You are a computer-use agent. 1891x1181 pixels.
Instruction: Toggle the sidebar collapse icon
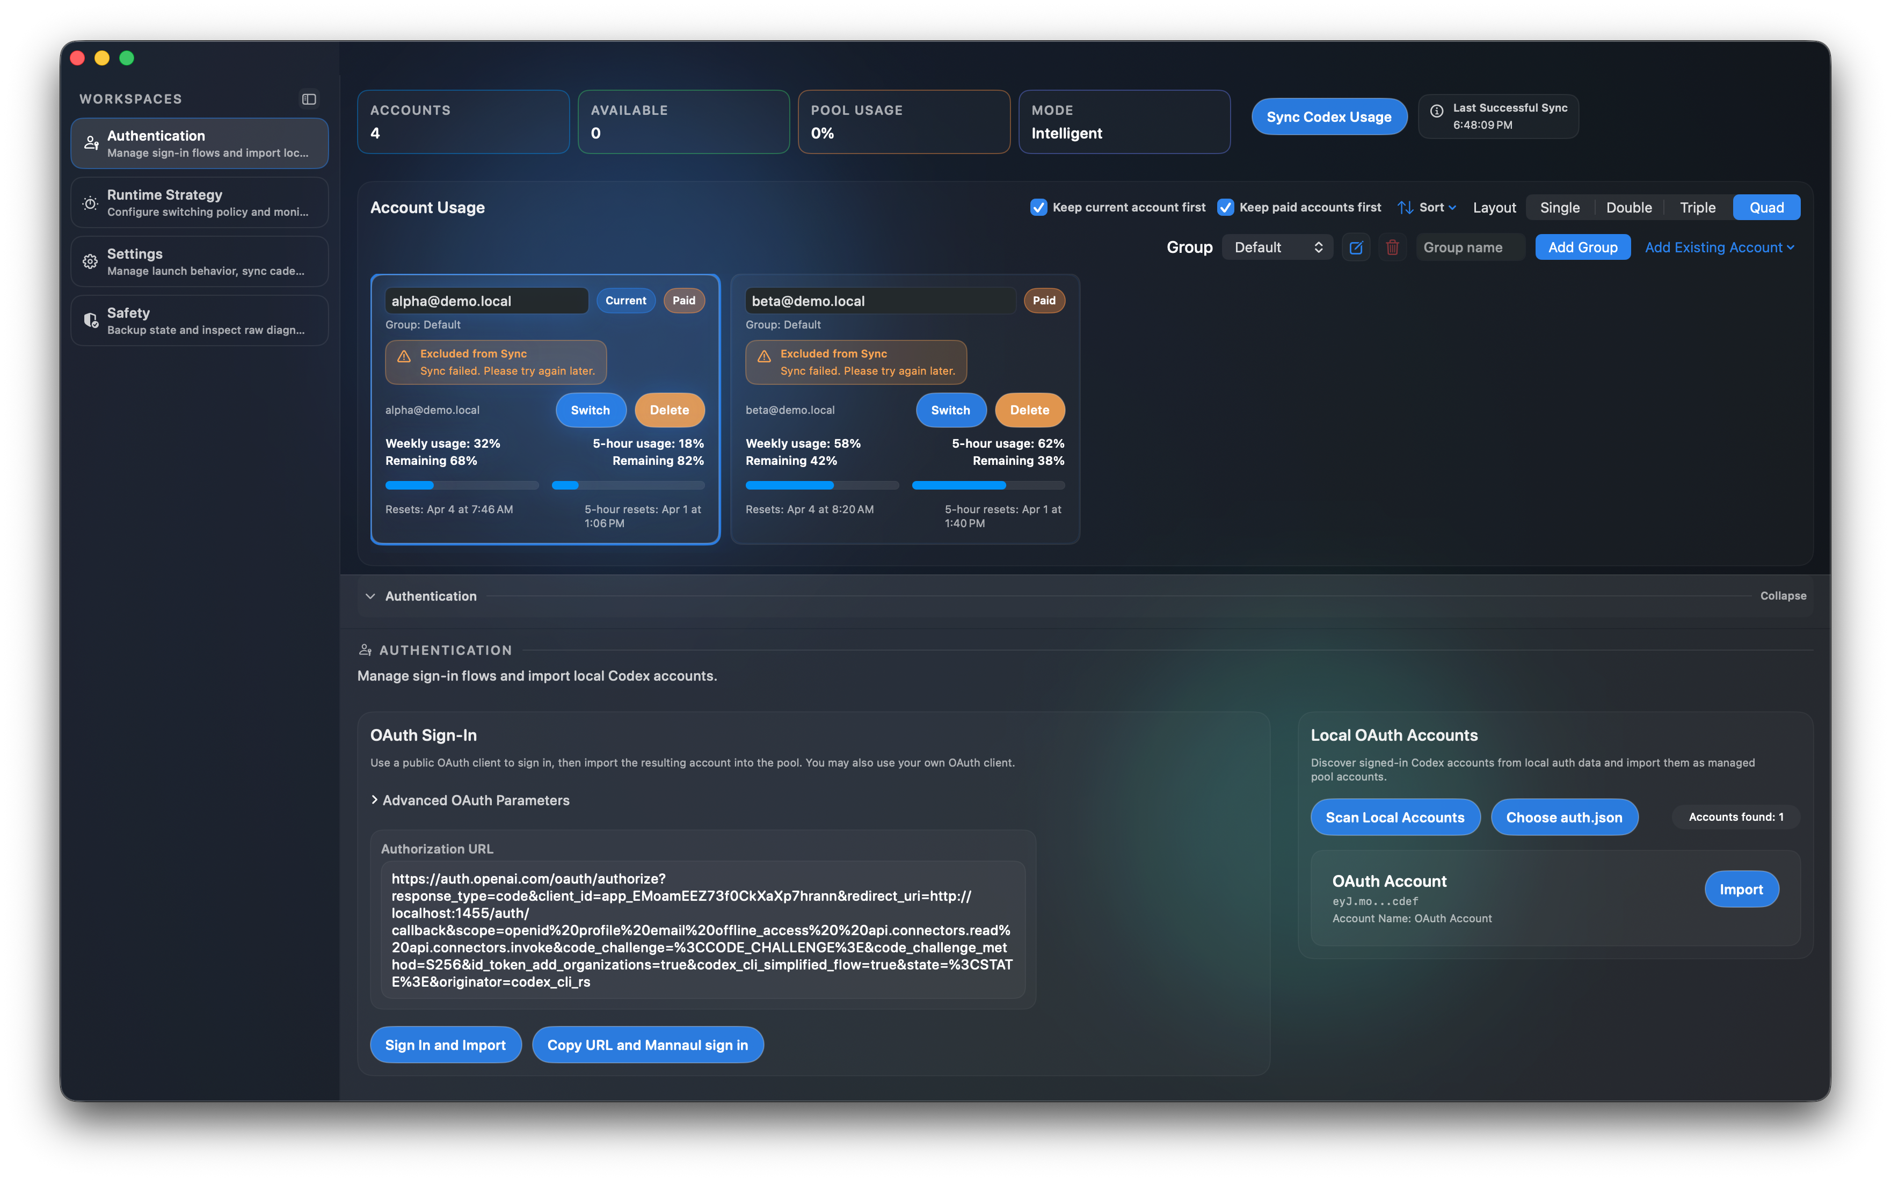pyautogui.click(x=309, y=99)
